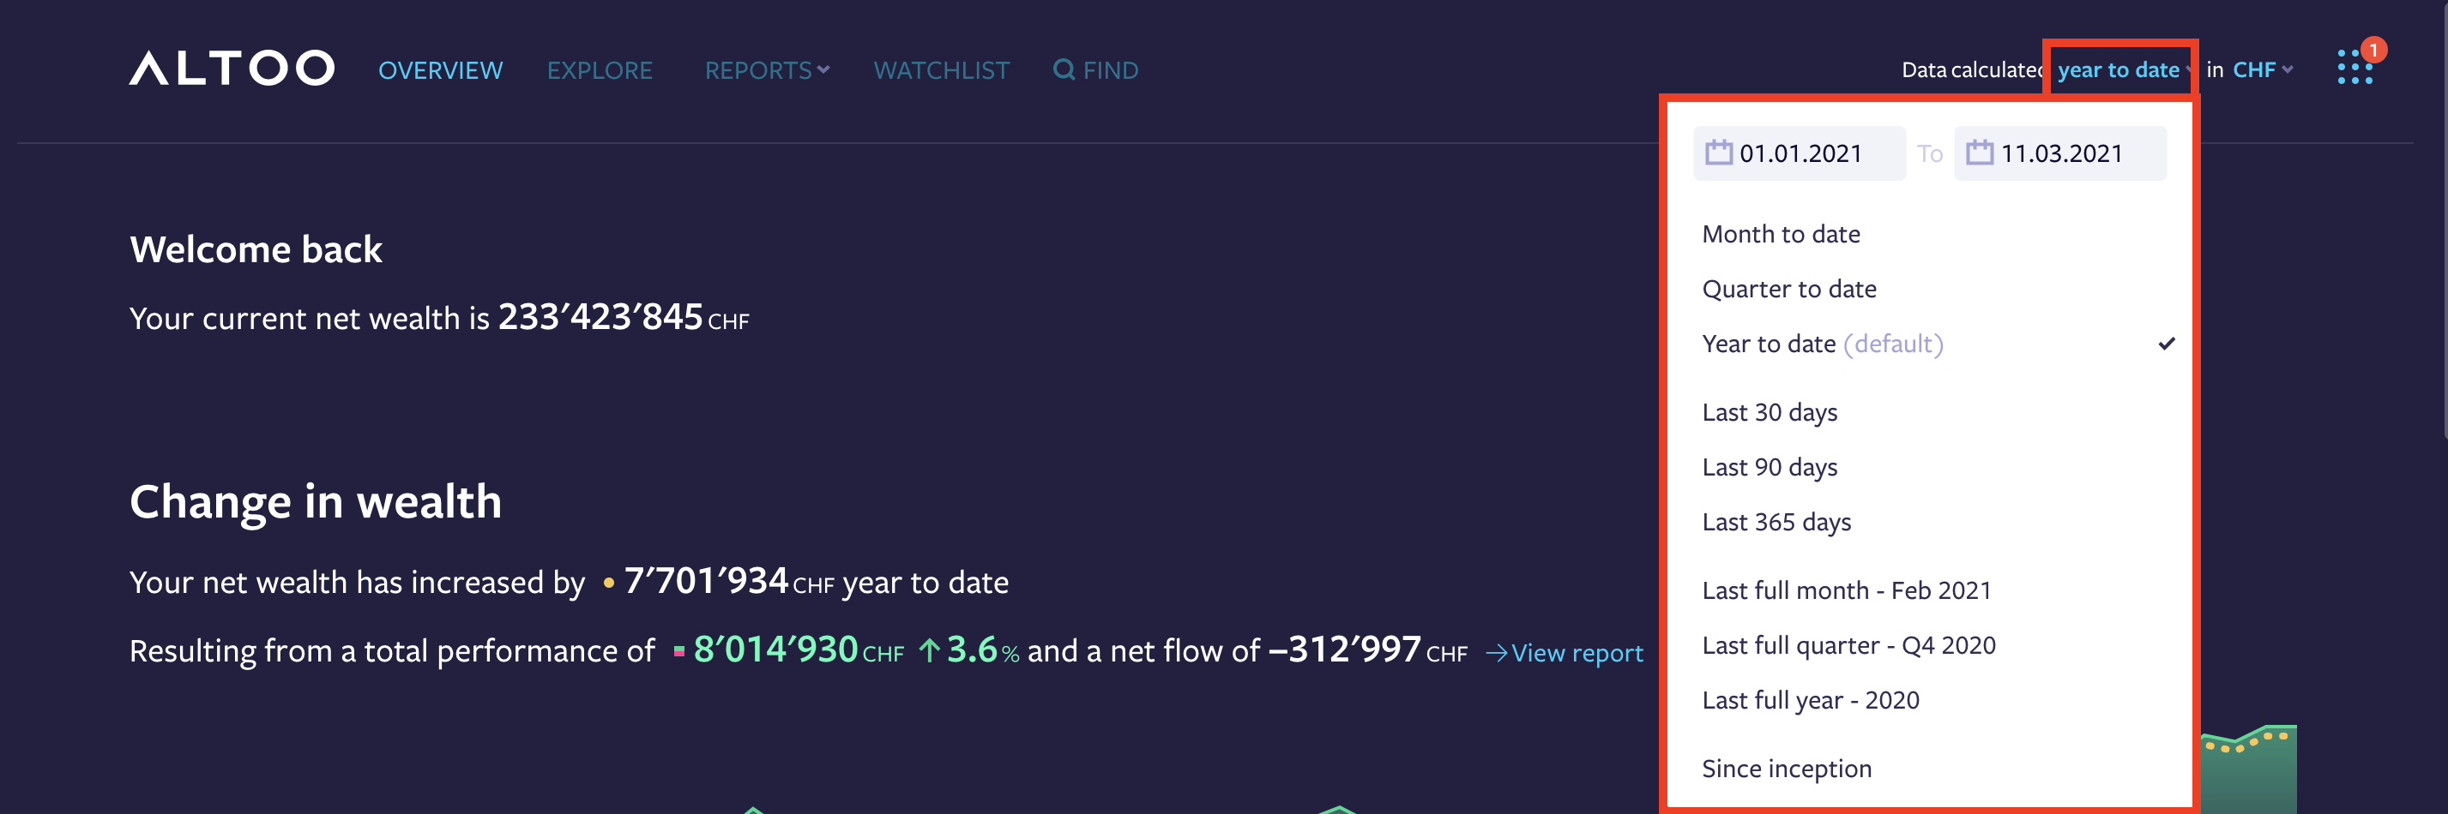Screen dimensions: 2448x814
Task: Select the Month to date option
Action: pyautogui.click(x=1781, y=234)
